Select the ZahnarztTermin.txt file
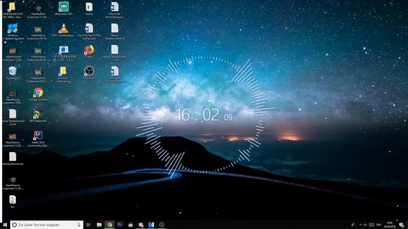The width and height of the screenshot is (408, 229). pyautogui.click(x=13, y=158)
